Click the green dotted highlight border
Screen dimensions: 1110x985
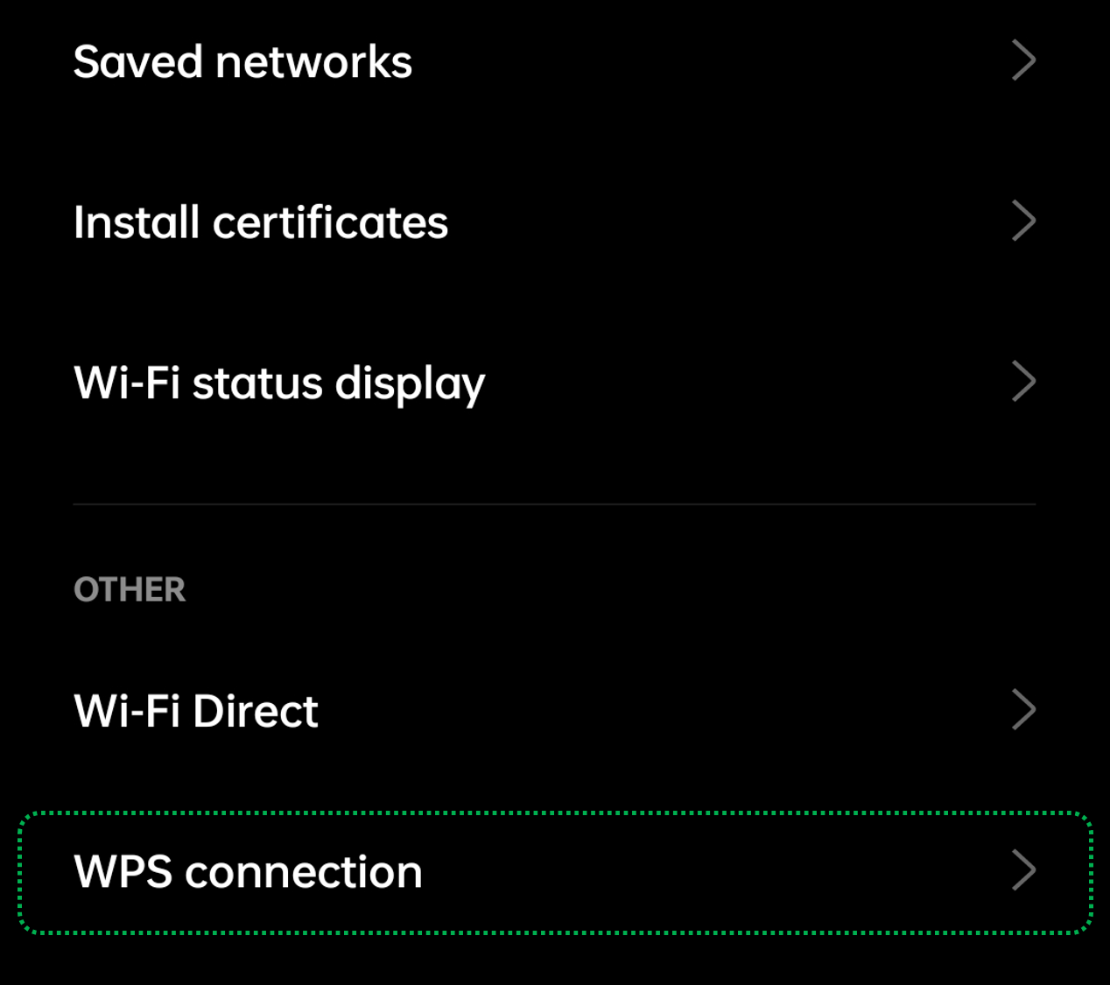[x=555, y=814]
